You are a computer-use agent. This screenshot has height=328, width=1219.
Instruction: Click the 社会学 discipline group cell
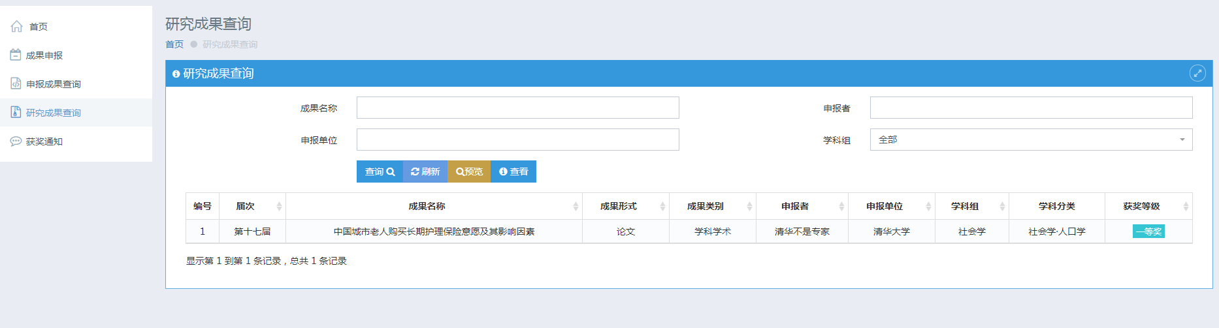pos(971,231)
